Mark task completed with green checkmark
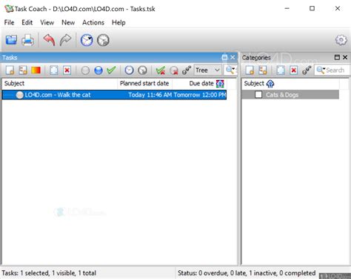Image resolution: width=351 pixels, height=279 pixels. click(111, 70)
